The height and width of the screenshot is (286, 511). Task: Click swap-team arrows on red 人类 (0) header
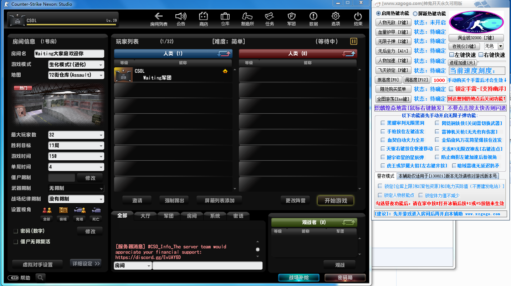[349, 54]
